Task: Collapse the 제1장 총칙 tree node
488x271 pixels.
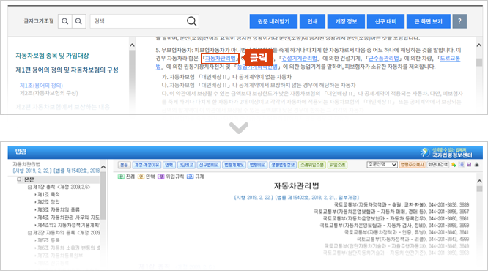Action: point(29,187)
